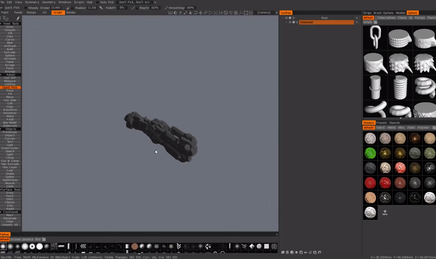
Task: Run the Smooth All command
Action: coord(10,224)
